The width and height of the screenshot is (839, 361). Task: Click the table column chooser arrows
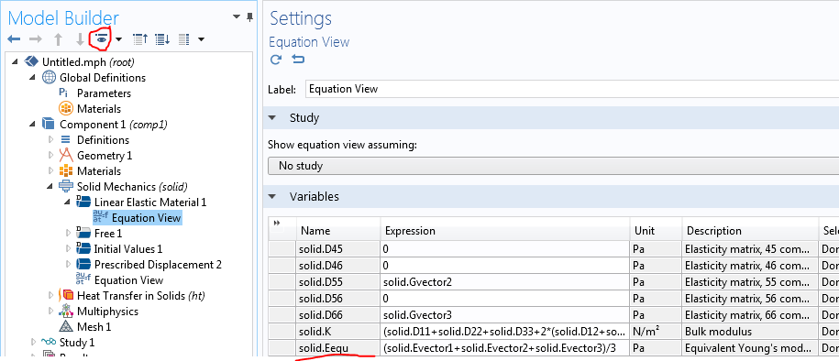(x=277, y=223)
